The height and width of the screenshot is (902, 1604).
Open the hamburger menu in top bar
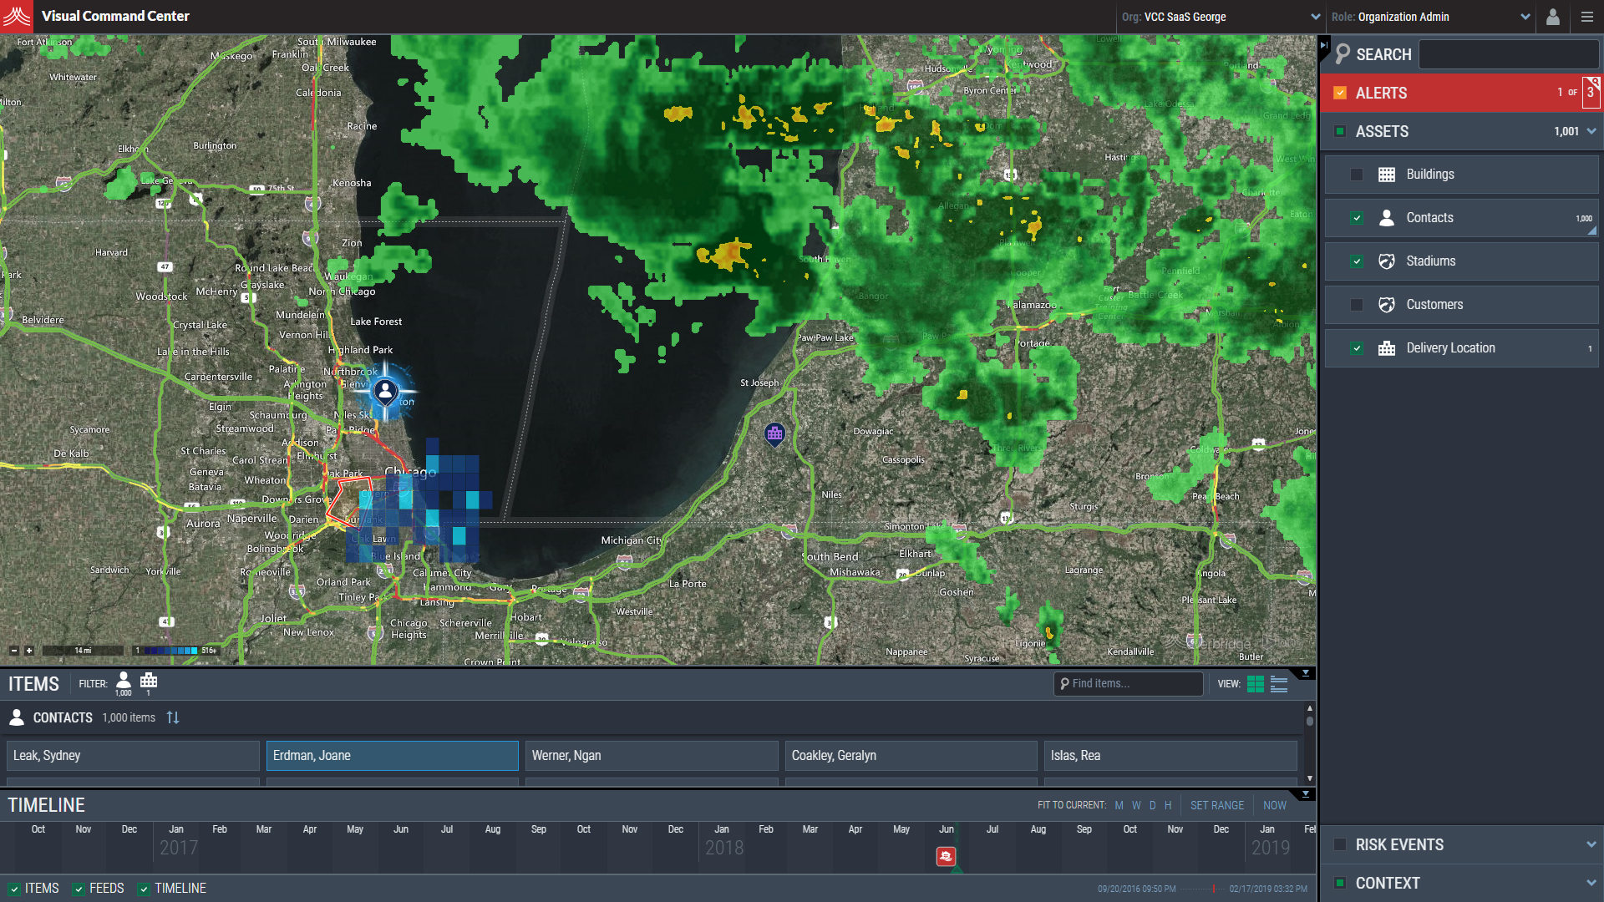(1587, 17)
